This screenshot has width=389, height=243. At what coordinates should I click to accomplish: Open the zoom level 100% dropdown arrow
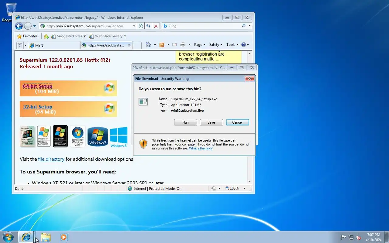[244, 188]
